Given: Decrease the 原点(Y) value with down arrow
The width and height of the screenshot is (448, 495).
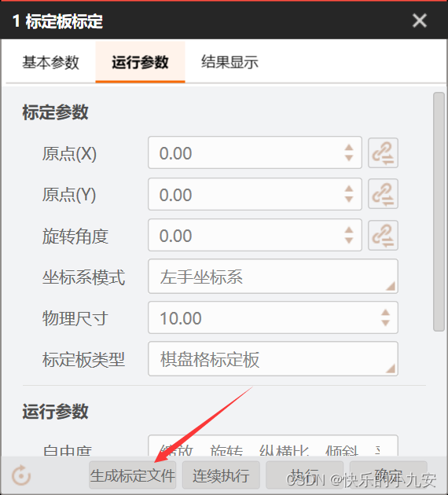Looking at the screenshot, I should [349, 200].
